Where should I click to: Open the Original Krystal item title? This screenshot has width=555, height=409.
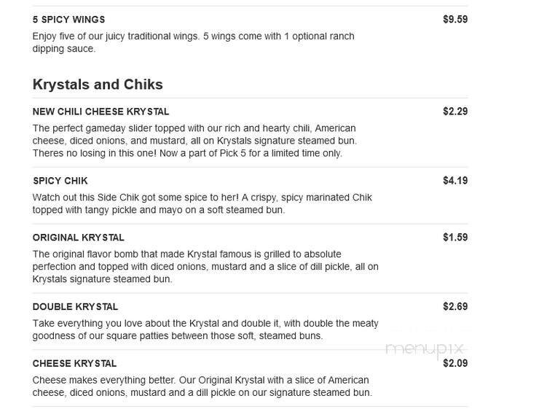pos(78,238)
